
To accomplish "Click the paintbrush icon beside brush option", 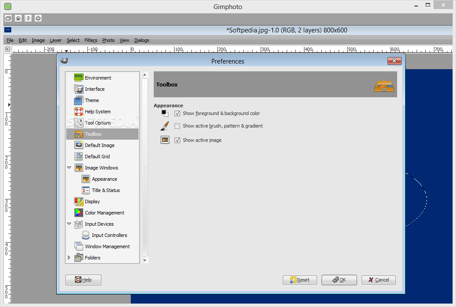I will [x=165, y=126].
